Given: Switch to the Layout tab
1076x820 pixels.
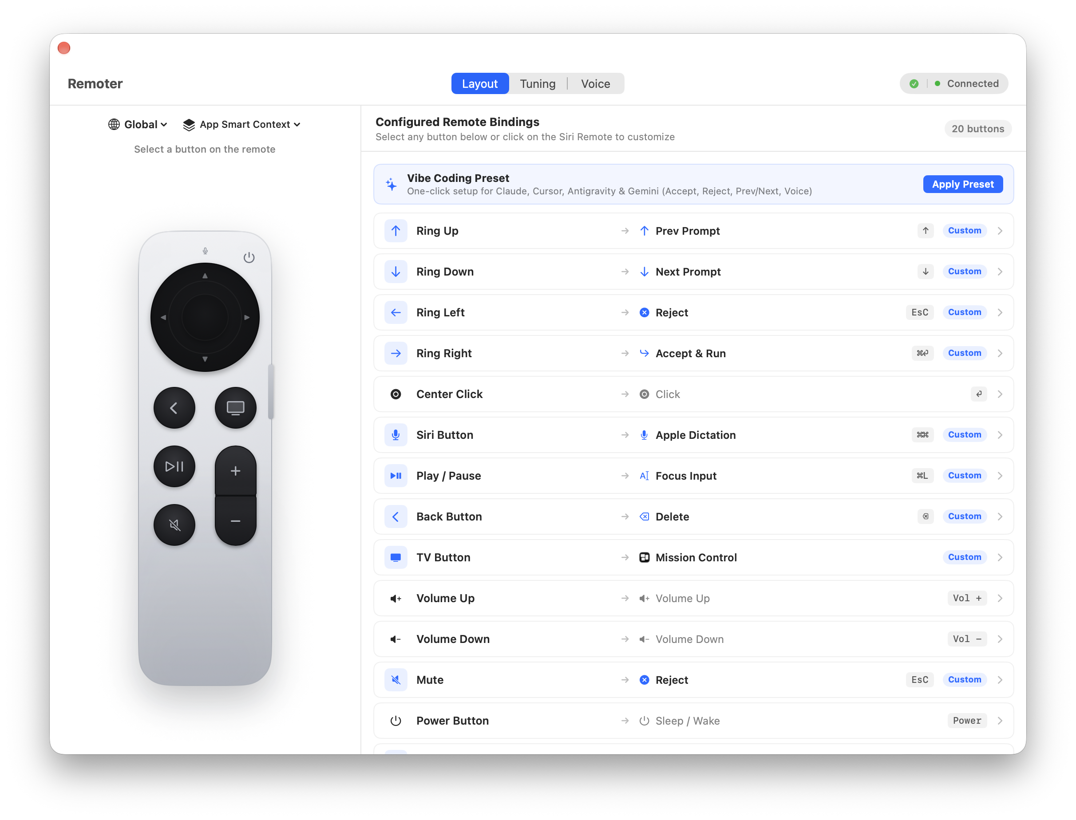Looking at the screenshot, I should pyautogui.click(x=480, y=83).
